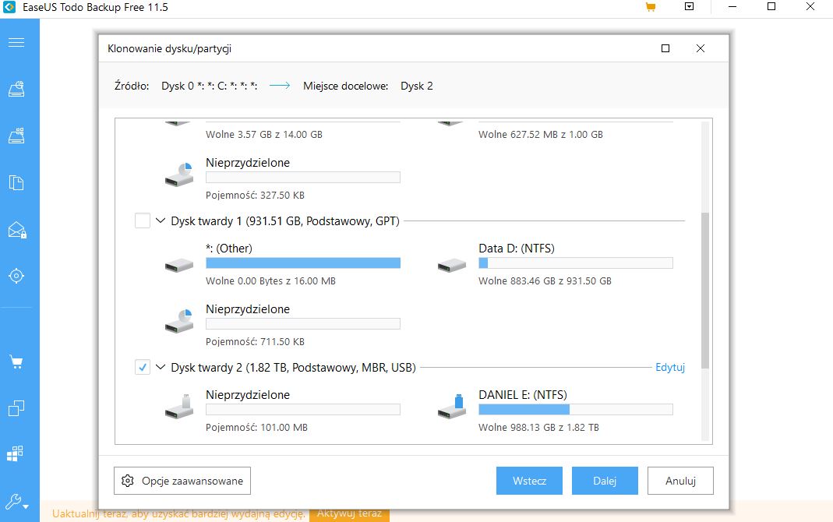Open File Backup icon in the sidebar

(x=16, y=182)
